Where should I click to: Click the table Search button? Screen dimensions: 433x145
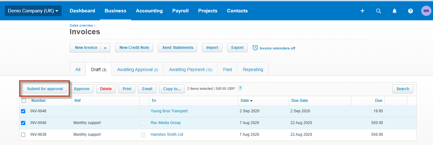pyautogui.click(x=403, y=89)
